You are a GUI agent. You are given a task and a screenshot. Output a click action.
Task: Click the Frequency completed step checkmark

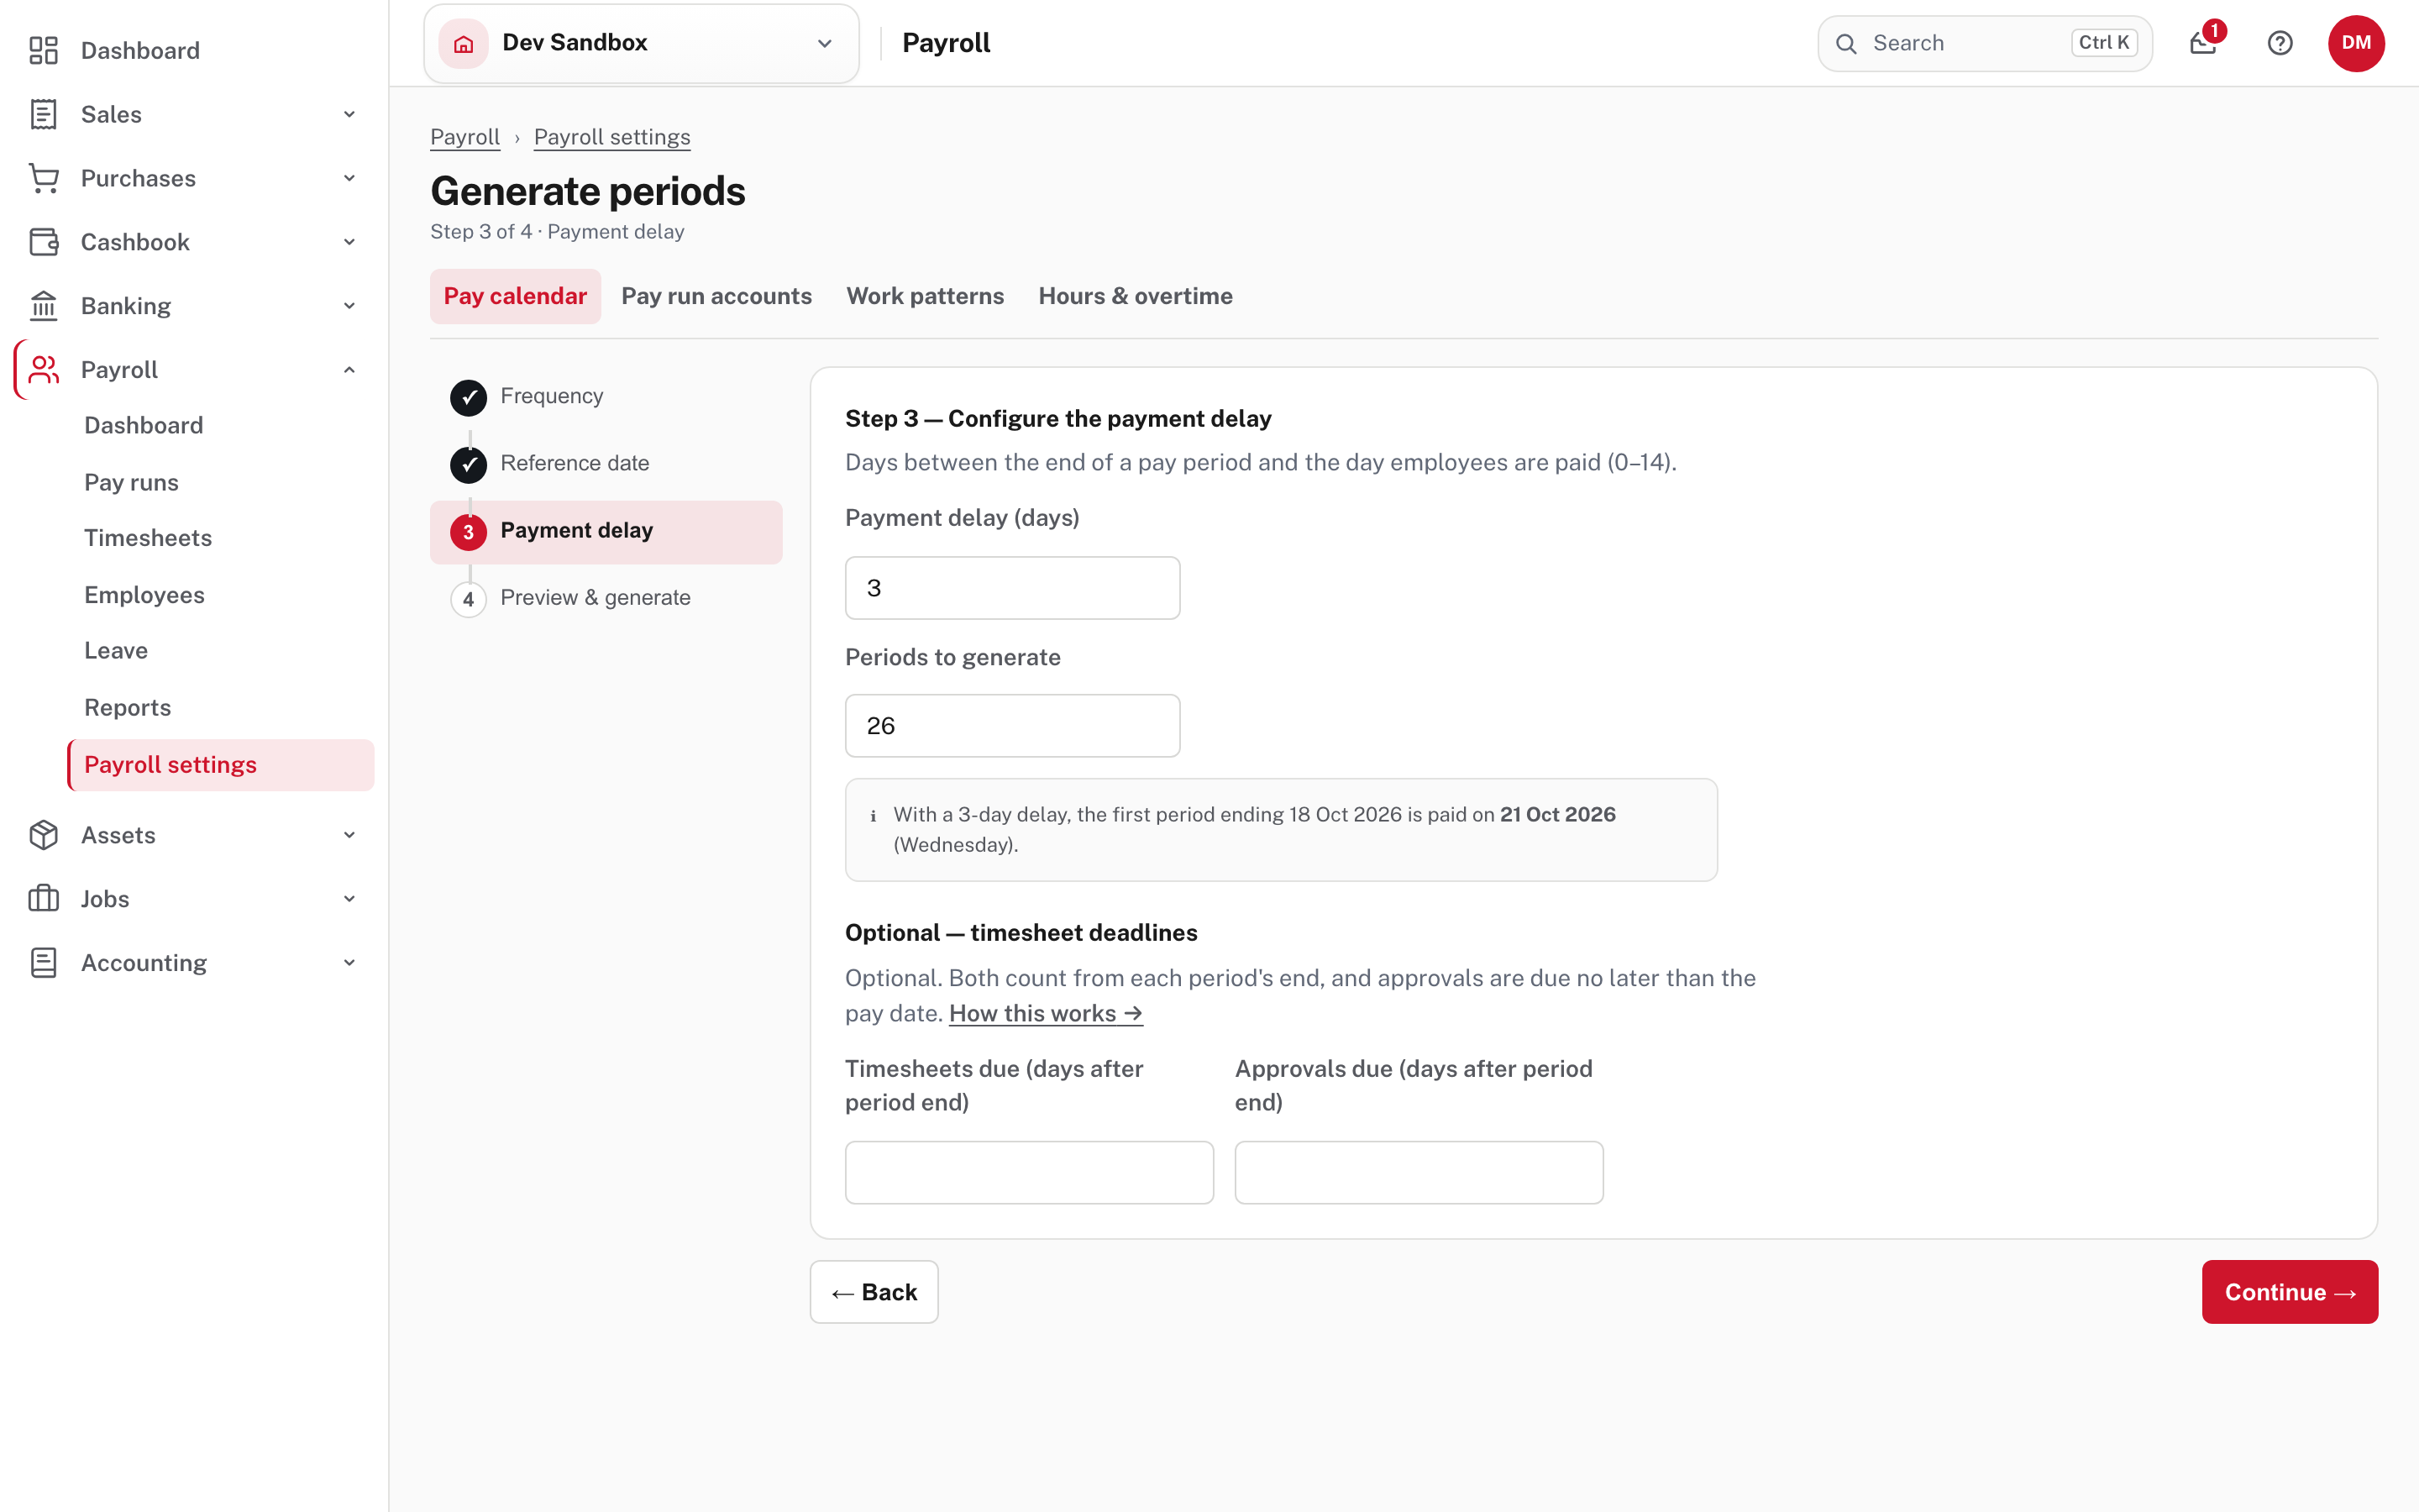(x=469, y=397)
